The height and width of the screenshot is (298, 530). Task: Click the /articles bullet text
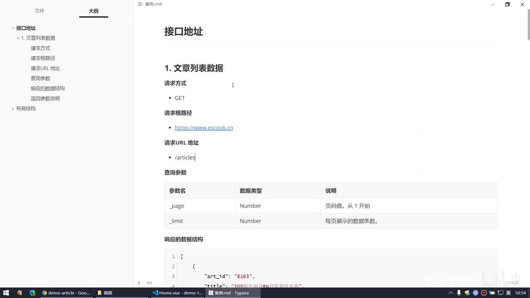pos(185,157)
